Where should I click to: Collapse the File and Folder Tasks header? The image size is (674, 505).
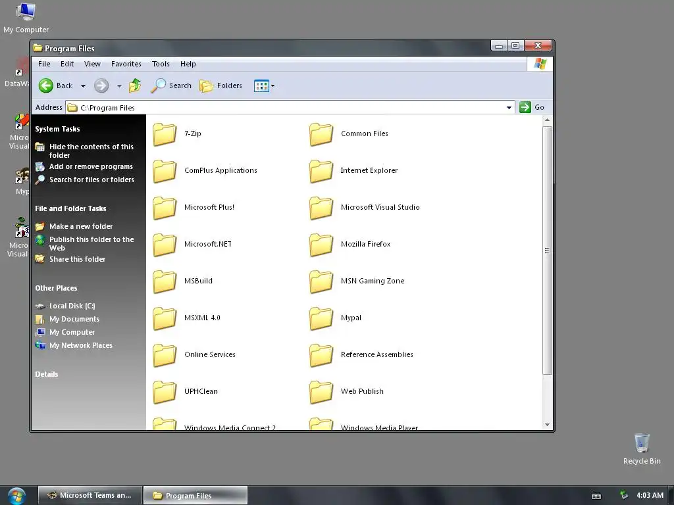point(70,208)
